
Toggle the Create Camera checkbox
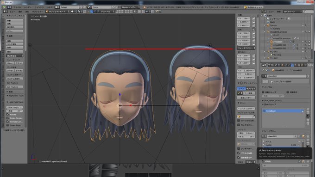(x=7, y=118)
